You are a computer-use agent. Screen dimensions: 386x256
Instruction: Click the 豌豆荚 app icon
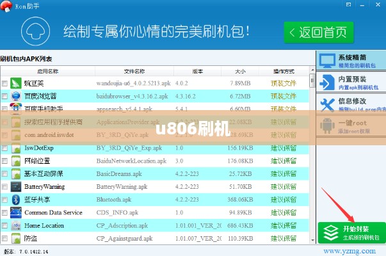(x=16, y=83)
